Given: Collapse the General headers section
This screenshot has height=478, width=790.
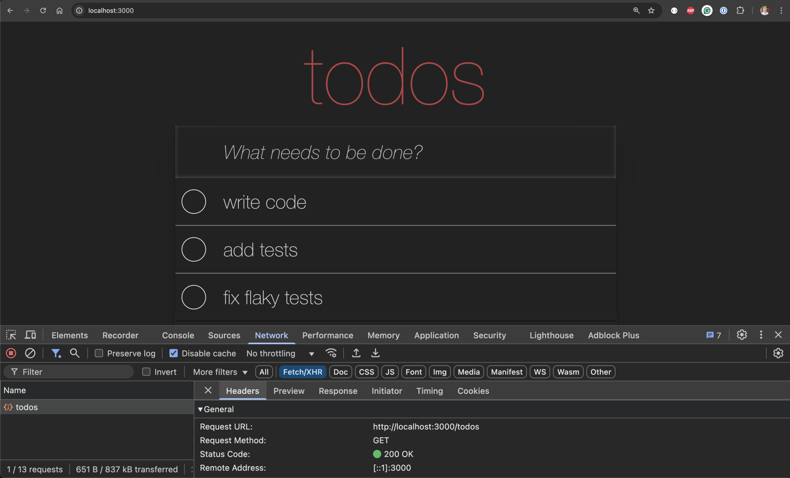Looking at the screenshot, I should pos(200,409).
